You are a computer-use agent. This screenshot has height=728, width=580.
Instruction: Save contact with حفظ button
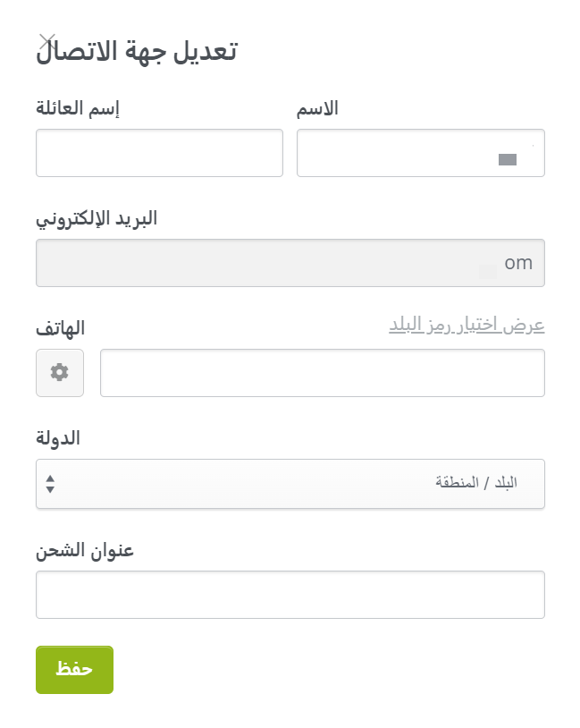coord(75,670)
